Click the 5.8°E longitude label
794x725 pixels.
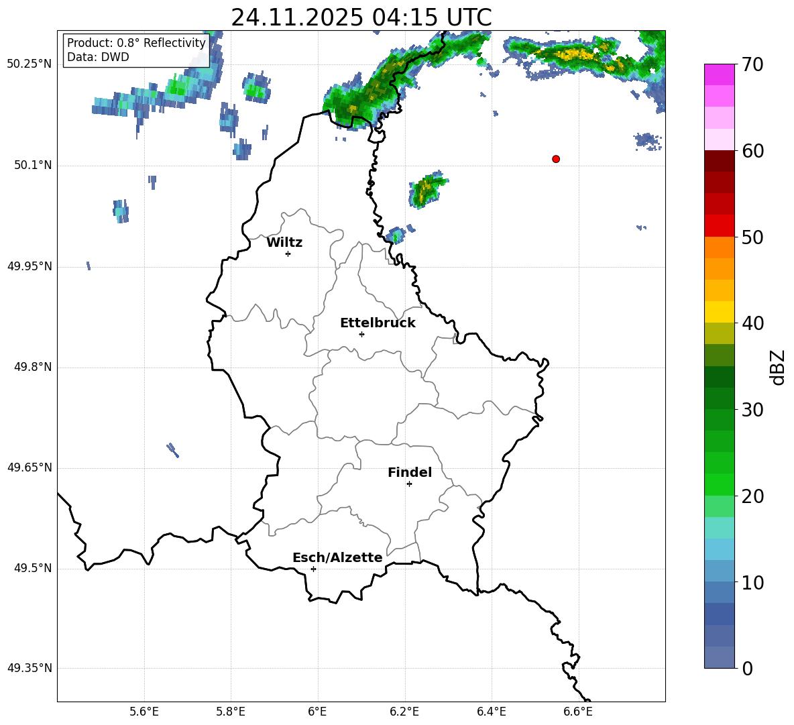pyautogui.click(x=231, y=712)
